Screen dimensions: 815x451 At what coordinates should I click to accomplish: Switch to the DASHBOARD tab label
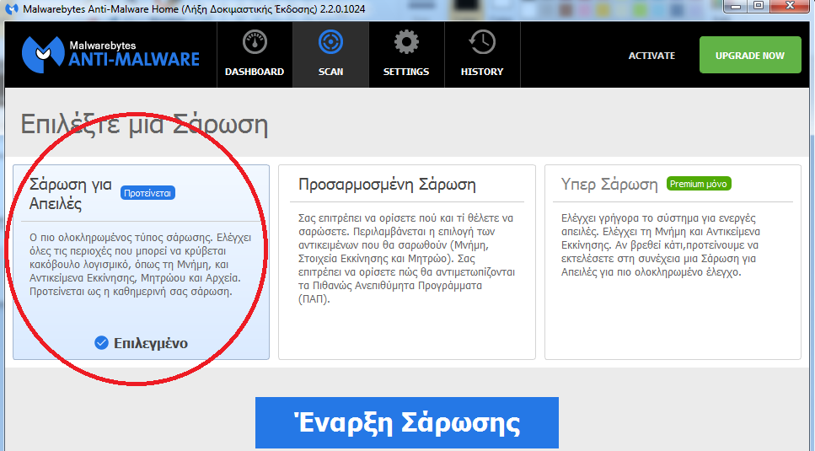tap(255, 72)
